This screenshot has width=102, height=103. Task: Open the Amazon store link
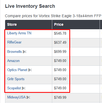(x=13, y=61)
